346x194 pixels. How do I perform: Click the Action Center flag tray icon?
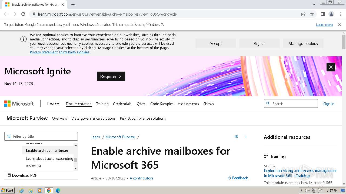coord(320,190)
